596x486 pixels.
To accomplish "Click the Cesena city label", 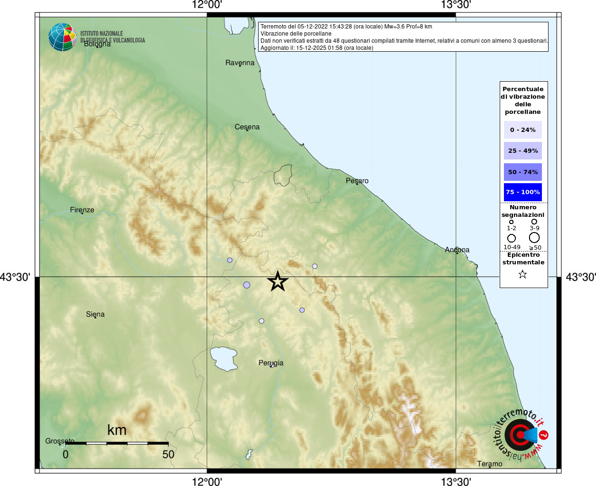I will click(x=247, y=127).
